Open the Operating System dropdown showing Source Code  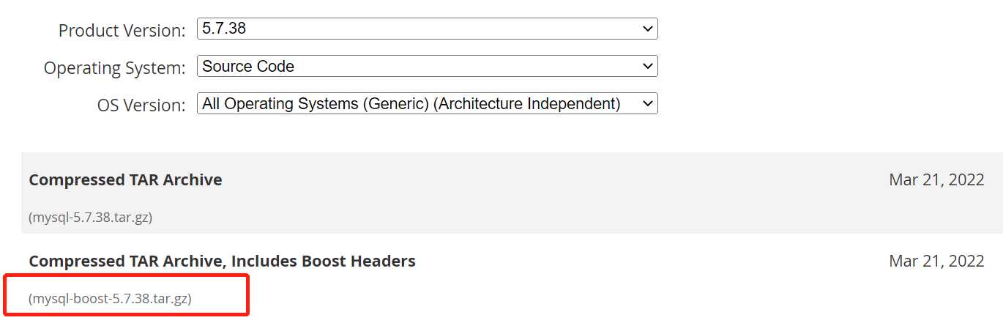428,66
